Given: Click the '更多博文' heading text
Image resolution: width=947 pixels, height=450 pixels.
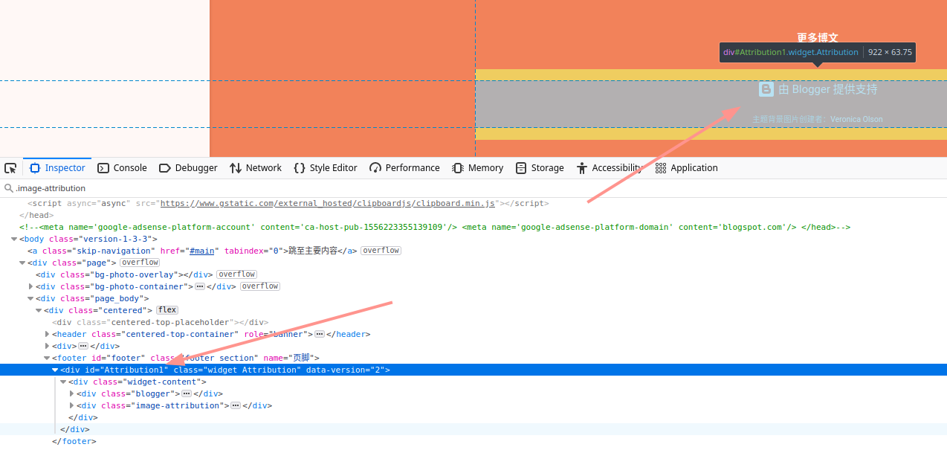Looking at the screenshot, I should (818, 37).
